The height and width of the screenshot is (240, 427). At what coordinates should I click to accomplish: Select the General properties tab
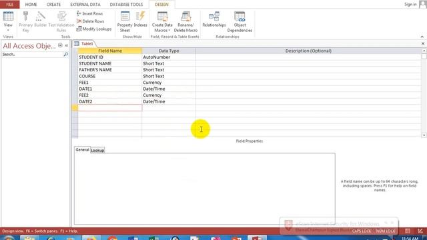82,150
